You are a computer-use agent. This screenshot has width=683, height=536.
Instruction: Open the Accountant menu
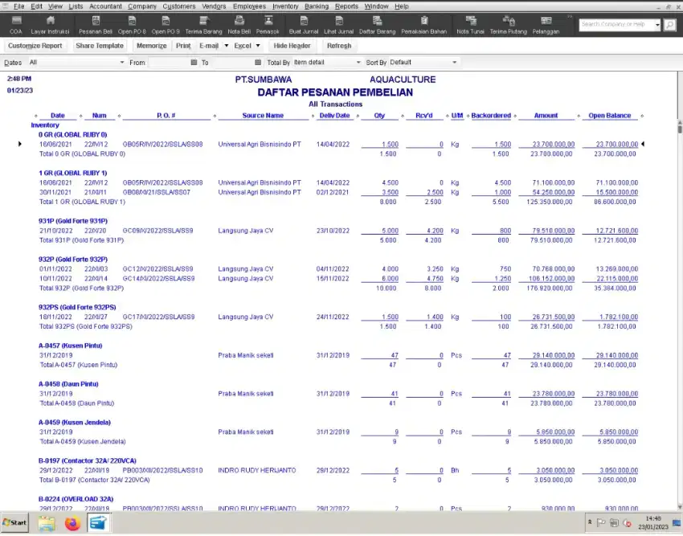click(x=105, y=6)
